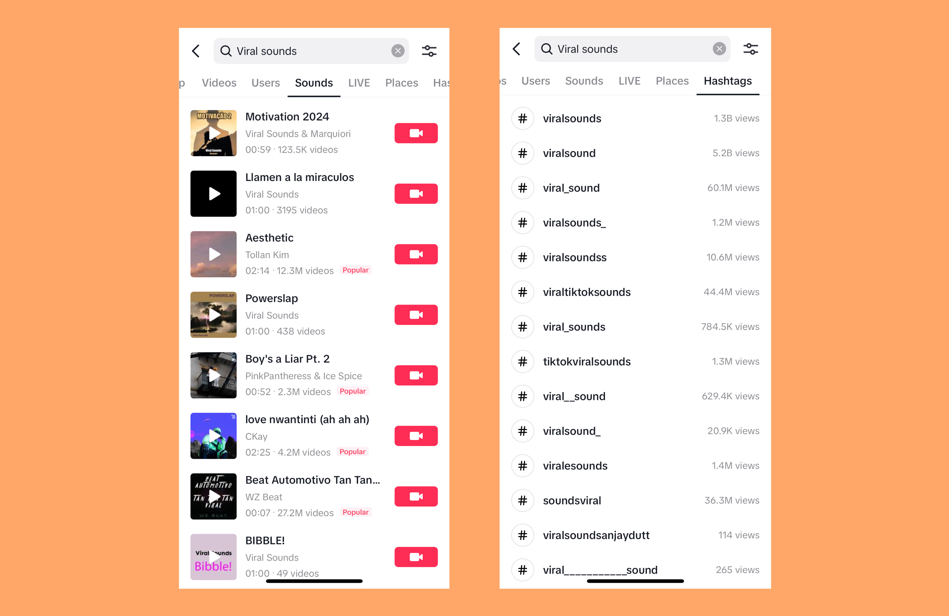Screen dimensions: 949x616
Task: Click the record video icon for Motivation 2024
Action: [x=416, y=133]
